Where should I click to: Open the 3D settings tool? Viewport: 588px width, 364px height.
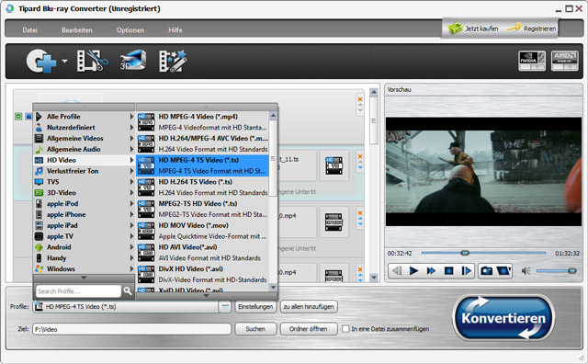(132, 61)
